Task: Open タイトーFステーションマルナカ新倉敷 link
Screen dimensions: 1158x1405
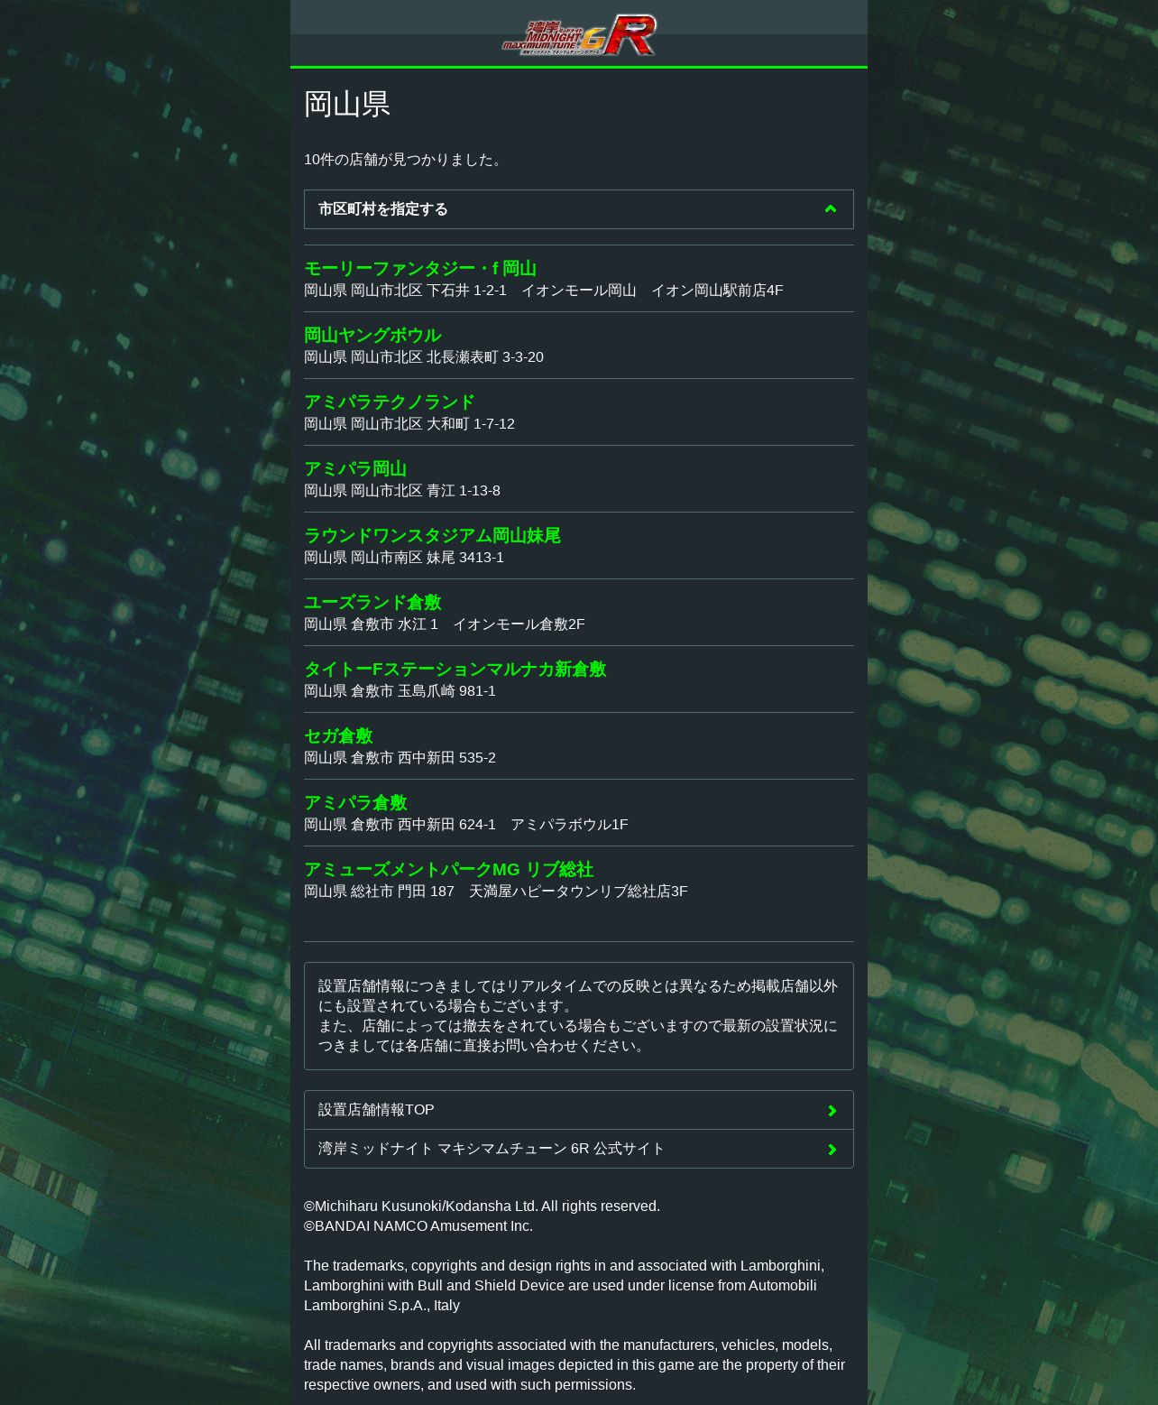Action: pos(455,669)
